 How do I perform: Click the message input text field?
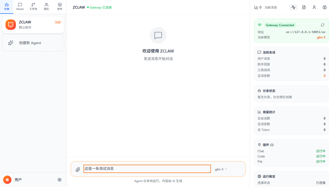pyautogui.click(x=147, y=169)
